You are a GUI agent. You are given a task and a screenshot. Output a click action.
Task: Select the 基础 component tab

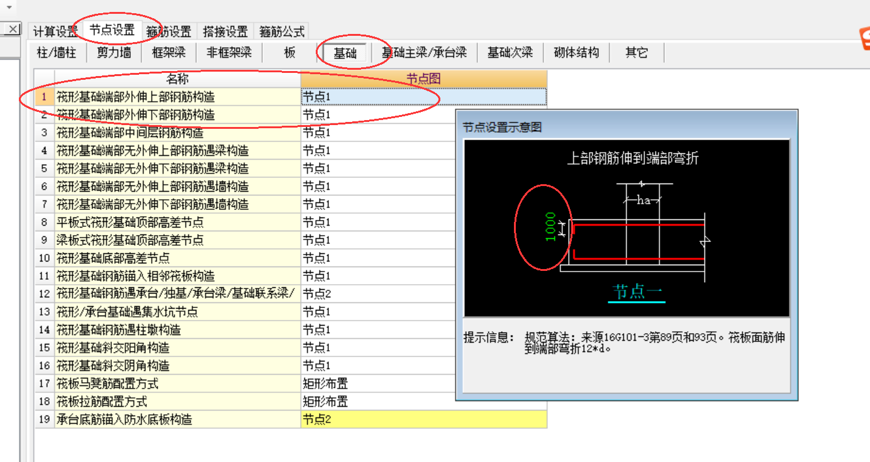pos(345,53)
